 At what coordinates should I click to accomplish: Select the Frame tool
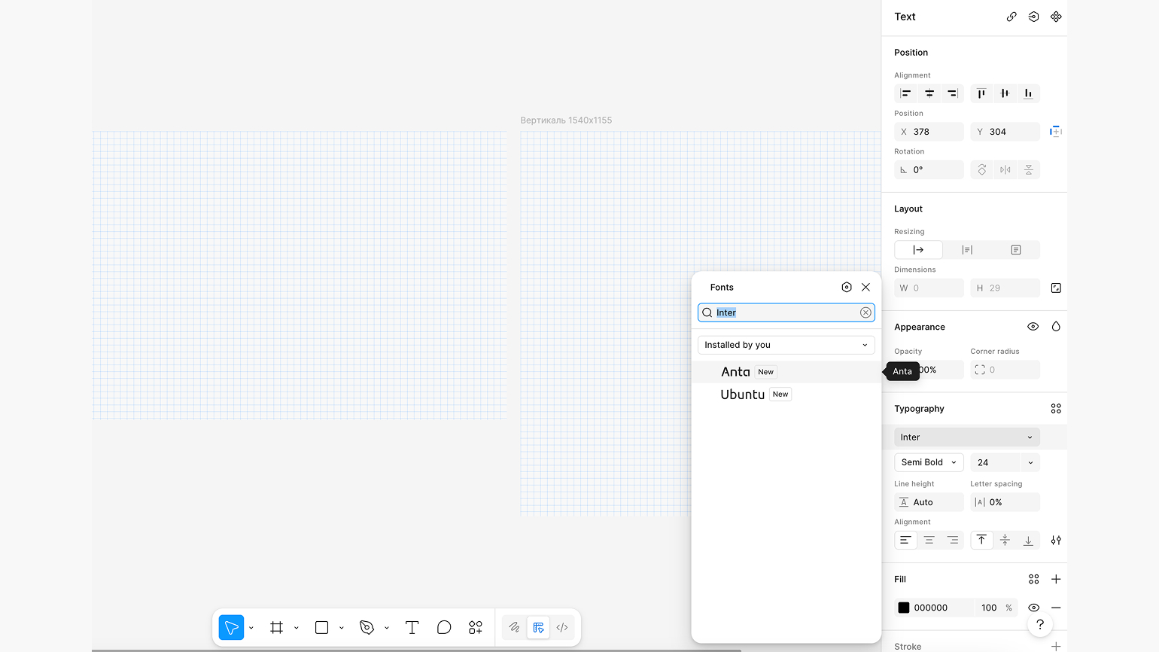click(276, 627)
